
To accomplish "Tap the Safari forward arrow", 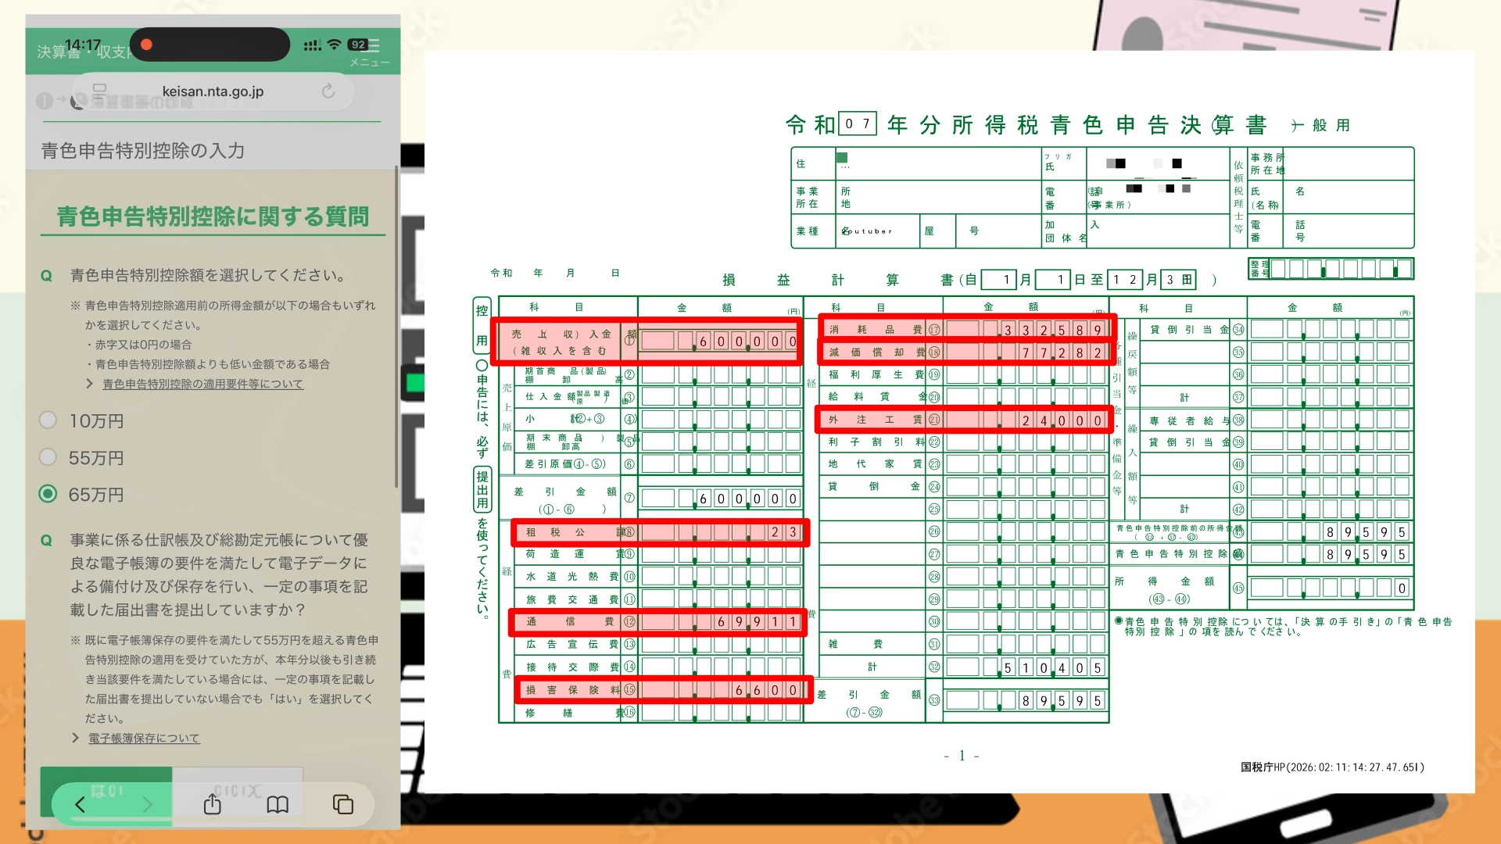I will 147,804.
